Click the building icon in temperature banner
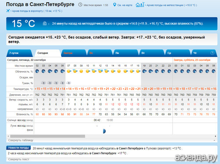This screenshot has width=220, height=164. tap(44, 23)
